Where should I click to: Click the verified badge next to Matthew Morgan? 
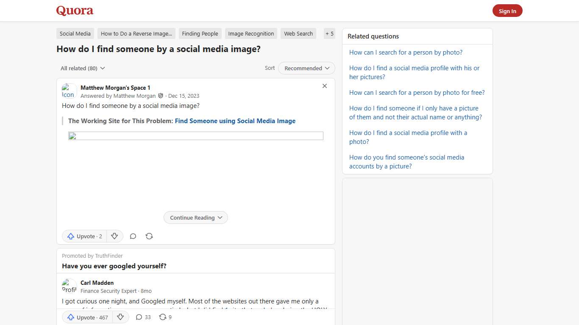160,96
